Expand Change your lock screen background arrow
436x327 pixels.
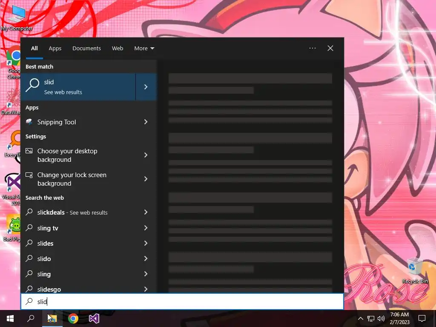(x=146, y=179)
